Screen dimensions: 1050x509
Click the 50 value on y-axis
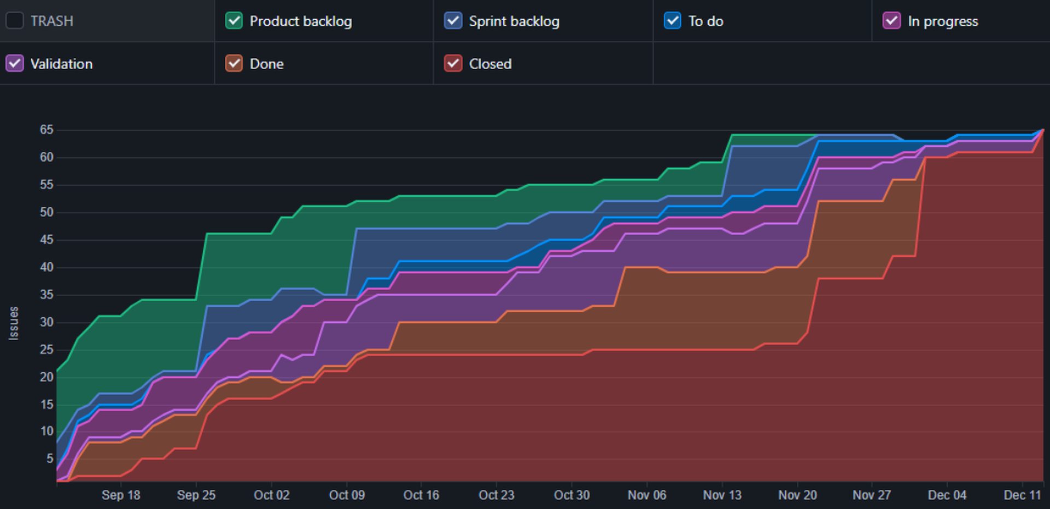pos(46,212)
